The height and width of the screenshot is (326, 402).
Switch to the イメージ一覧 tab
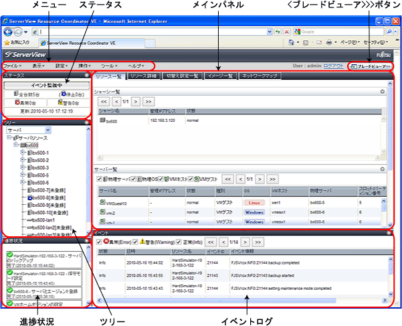(x=220, y=76)
